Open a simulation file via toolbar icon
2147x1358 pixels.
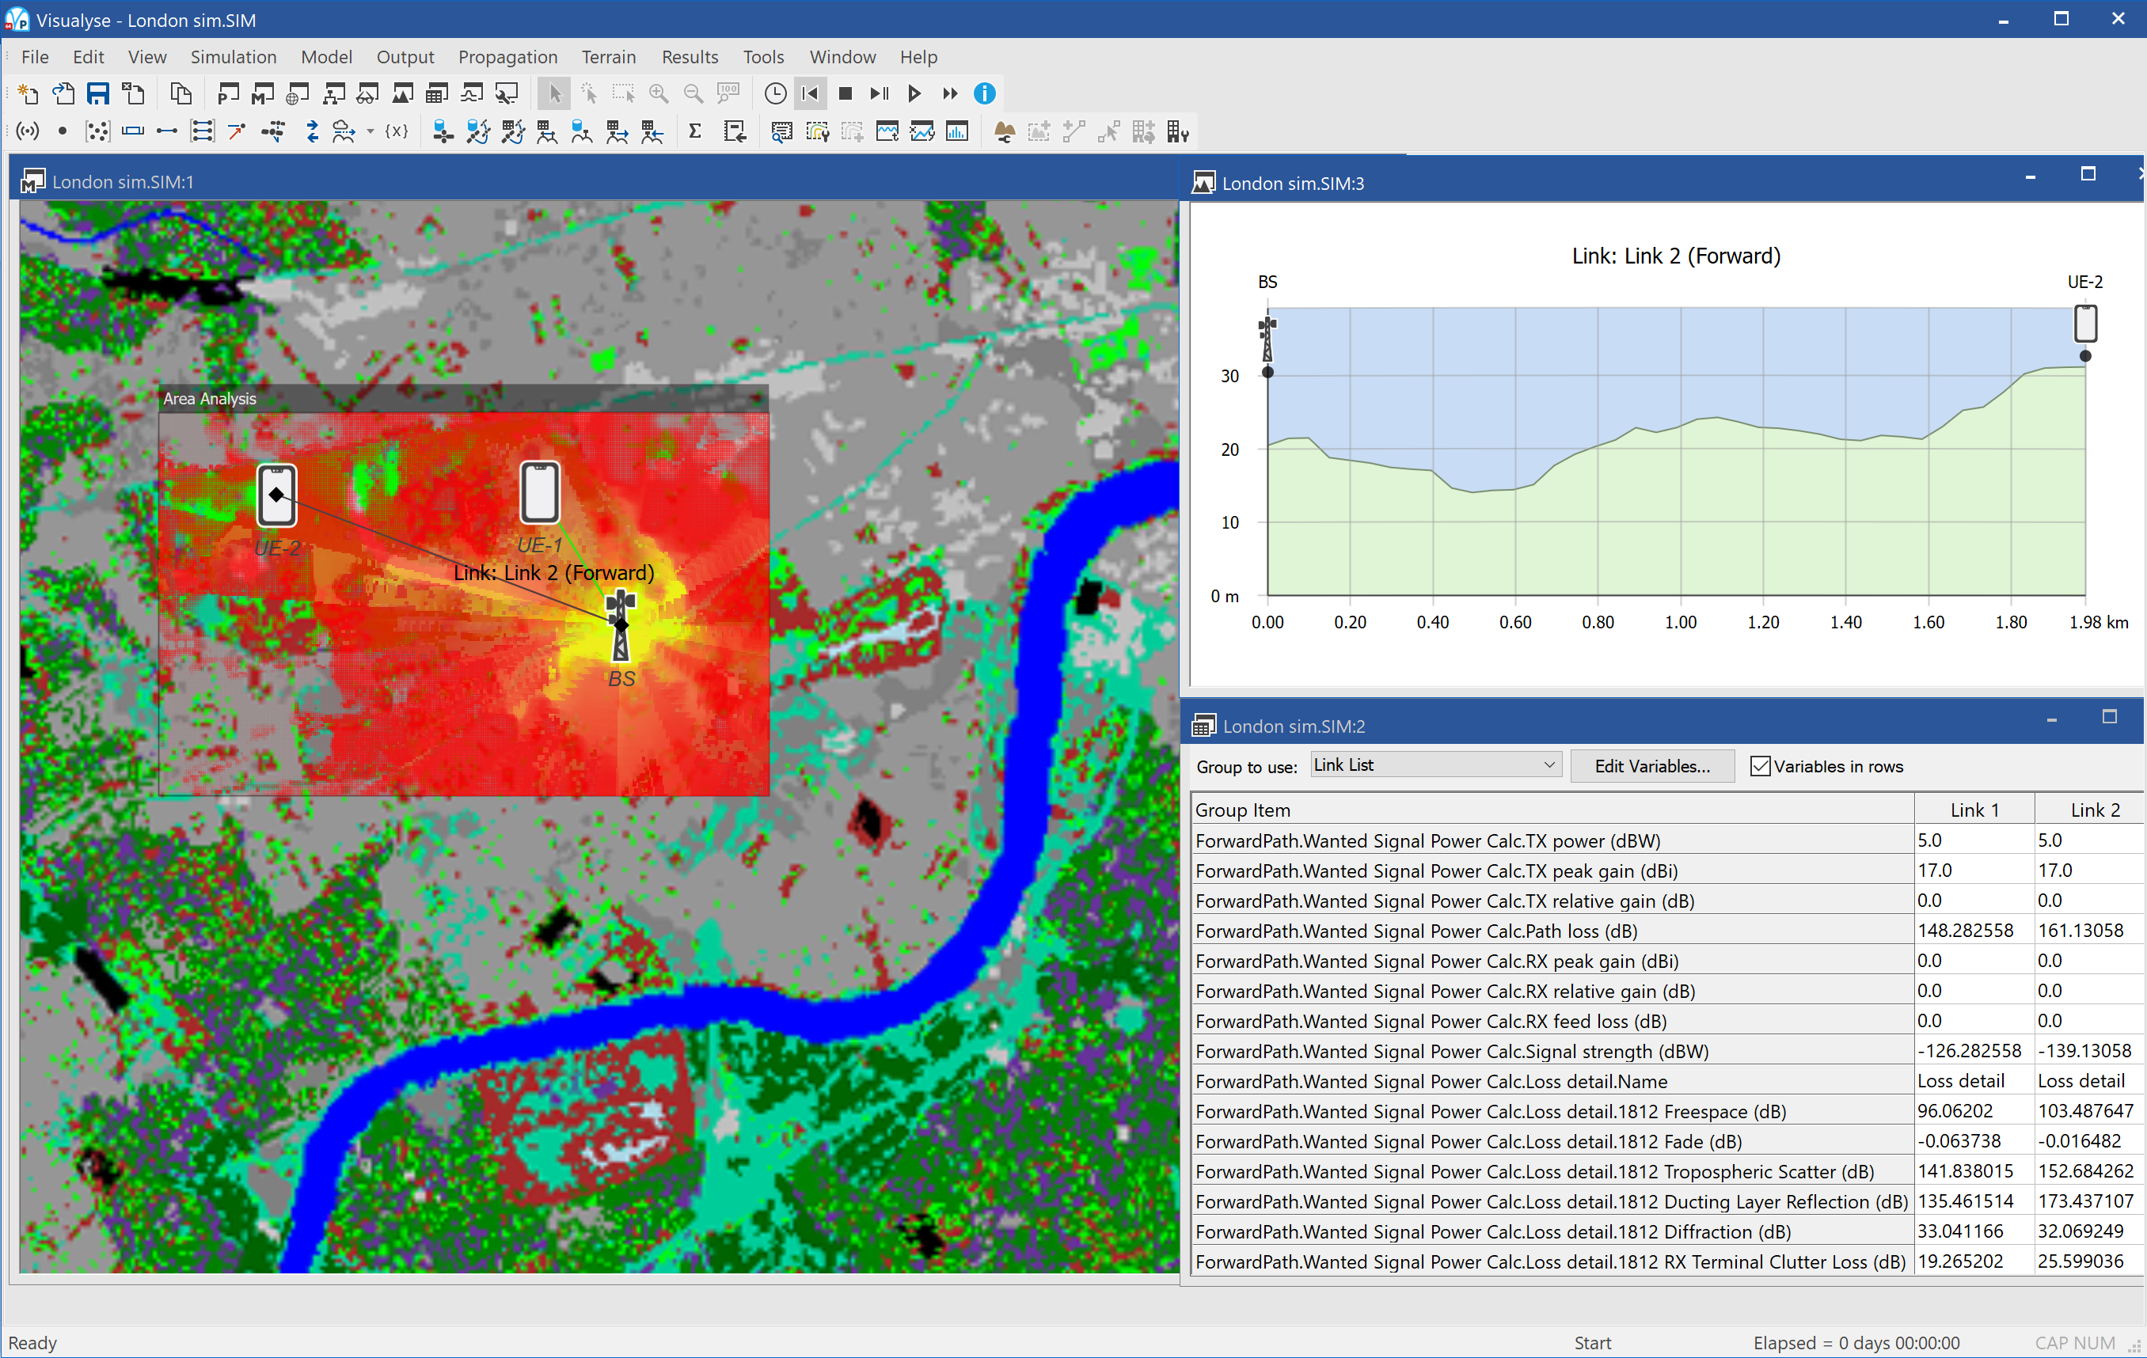point(63,93)
